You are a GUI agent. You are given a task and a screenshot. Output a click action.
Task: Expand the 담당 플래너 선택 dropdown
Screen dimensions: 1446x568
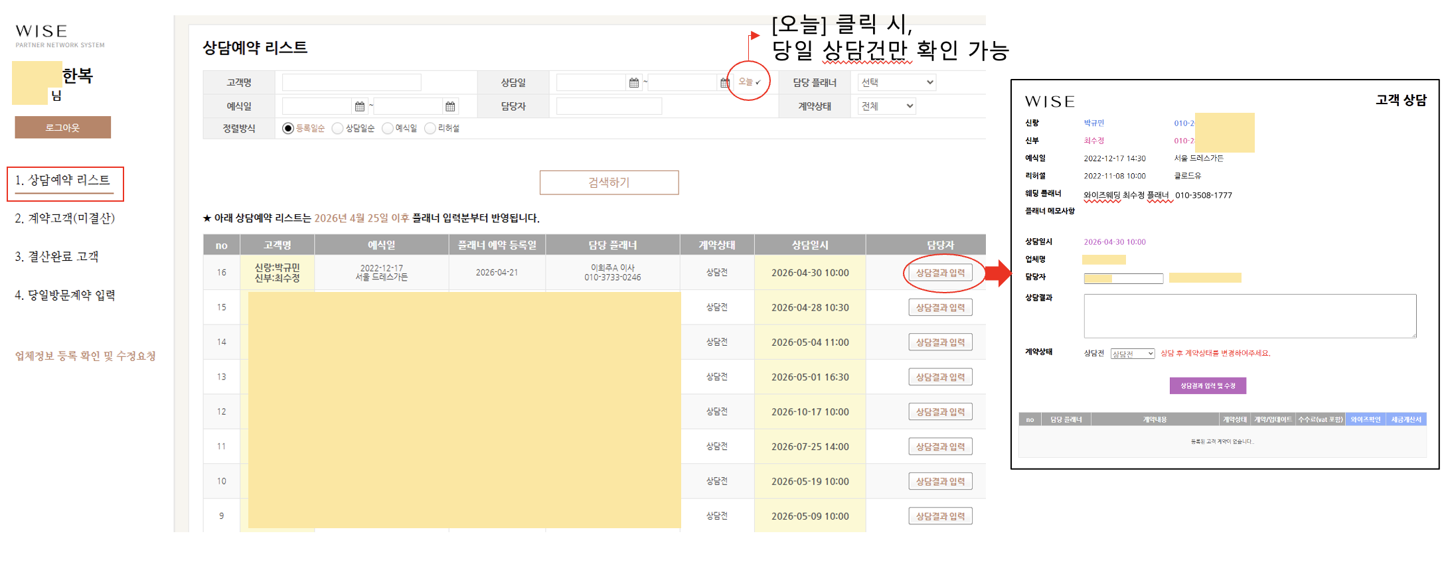coord(897,83)
